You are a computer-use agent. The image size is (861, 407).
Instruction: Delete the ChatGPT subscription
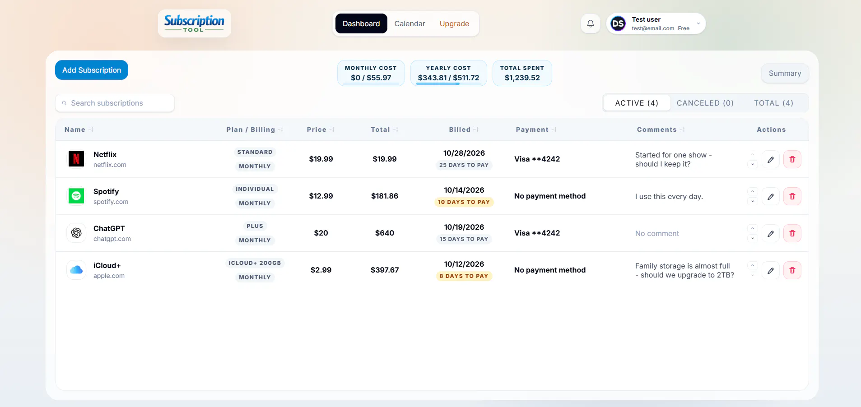point(792,233)
